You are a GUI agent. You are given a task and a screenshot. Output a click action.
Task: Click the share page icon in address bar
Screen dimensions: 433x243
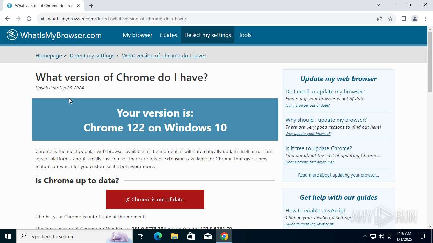[x=380, y=19]
